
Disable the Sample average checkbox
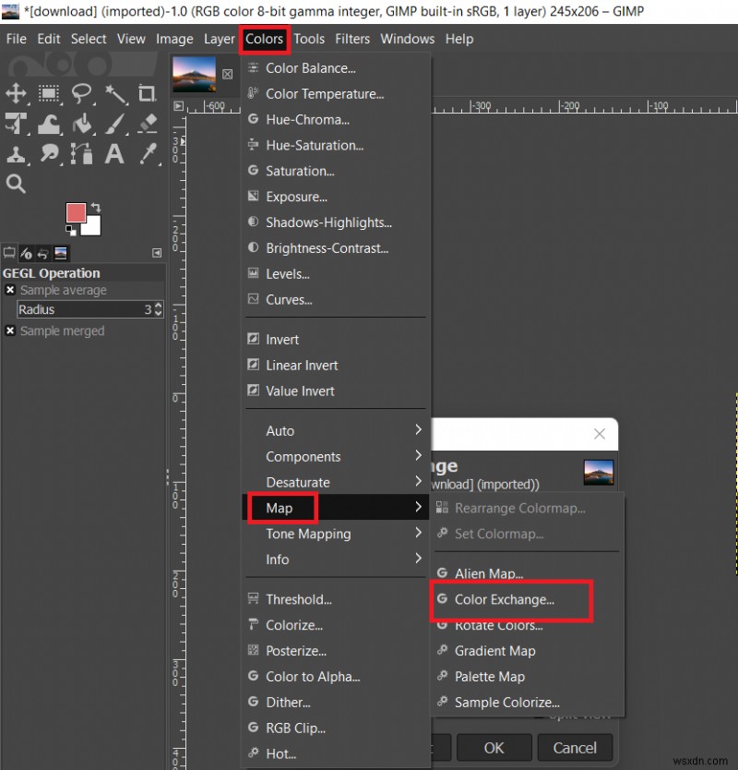point(9,290)
